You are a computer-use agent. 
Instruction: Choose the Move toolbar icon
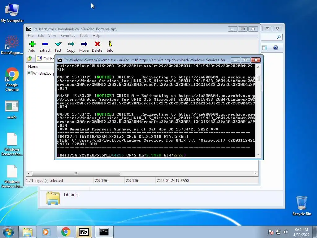pos(84,46)
